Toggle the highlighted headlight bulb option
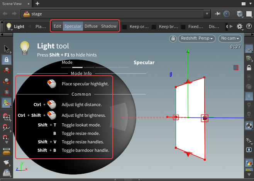Image resolution: width=254 pixels, height=181 pixels. point(249,96)
